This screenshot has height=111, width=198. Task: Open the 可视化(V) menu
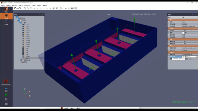(27, 6)
